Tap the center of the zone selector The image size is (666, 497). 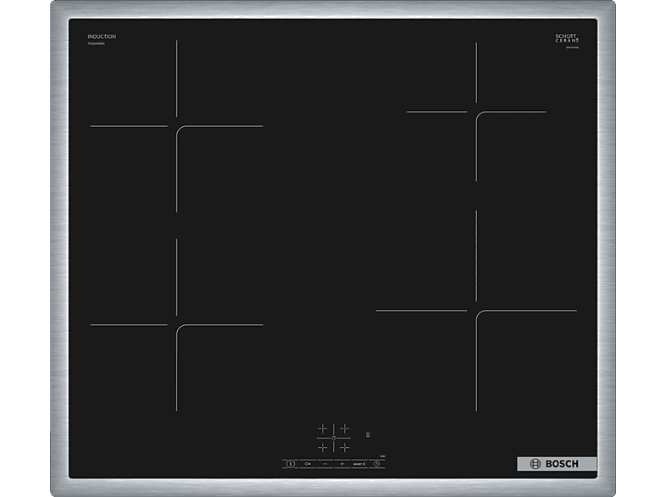click(334, 438)
